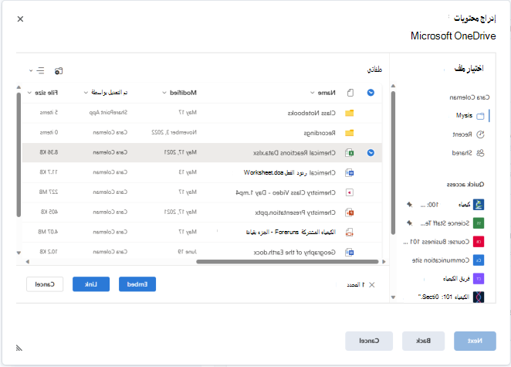
Task: Click the 4.07 MB file size cell
Action: pyautogui.click(x=48, y=232)
